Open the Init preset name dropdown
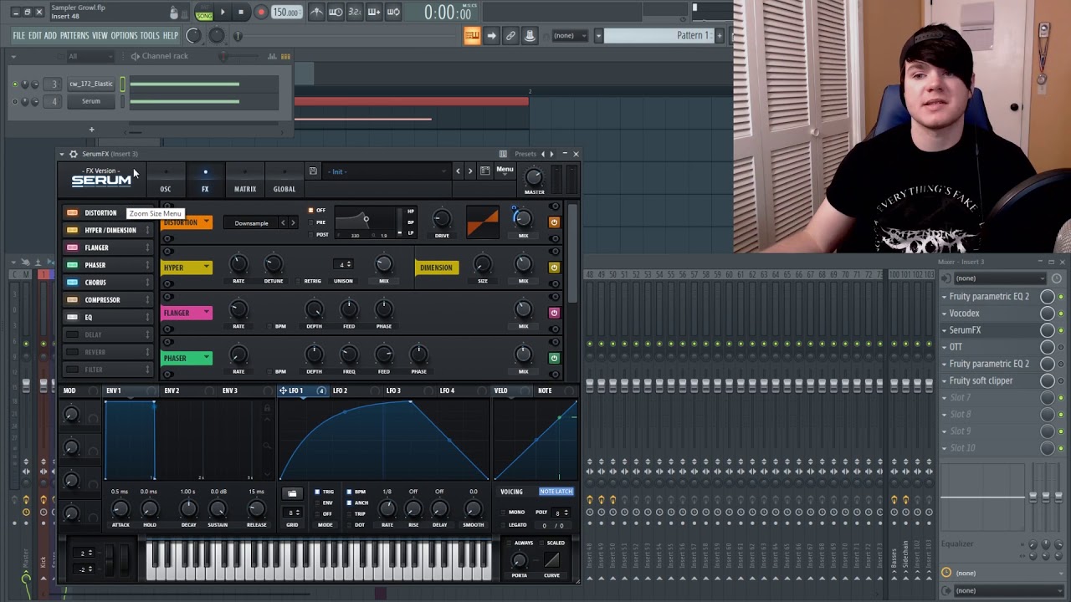This screenshot has width=1071, height=602. coord(386,171)
